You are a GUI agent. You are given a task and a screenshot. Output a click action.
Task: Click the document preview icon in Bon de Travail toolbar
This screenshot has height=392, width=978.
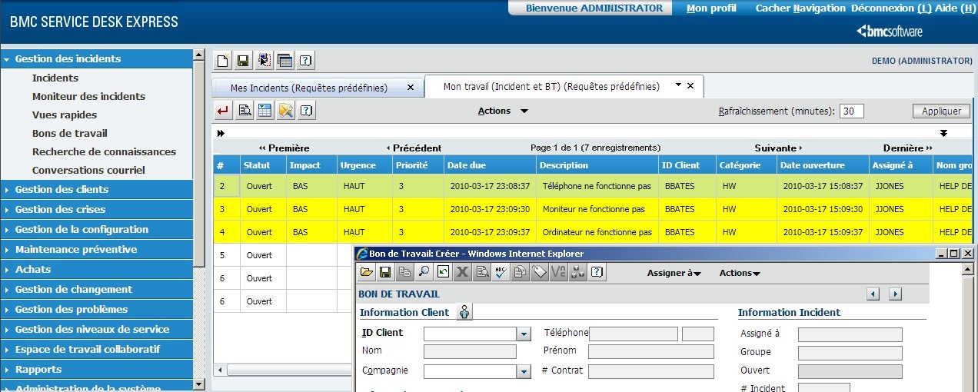click(x=482, y=271)
